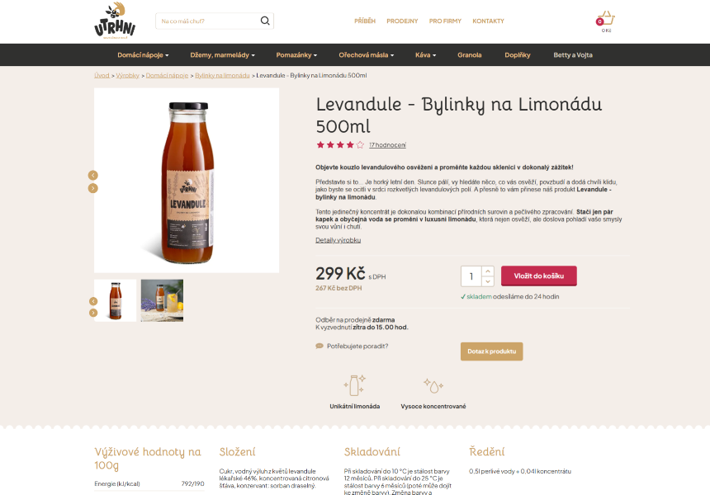Click the Utrhni logo
The image size is (710, 495).
[115, 21]
